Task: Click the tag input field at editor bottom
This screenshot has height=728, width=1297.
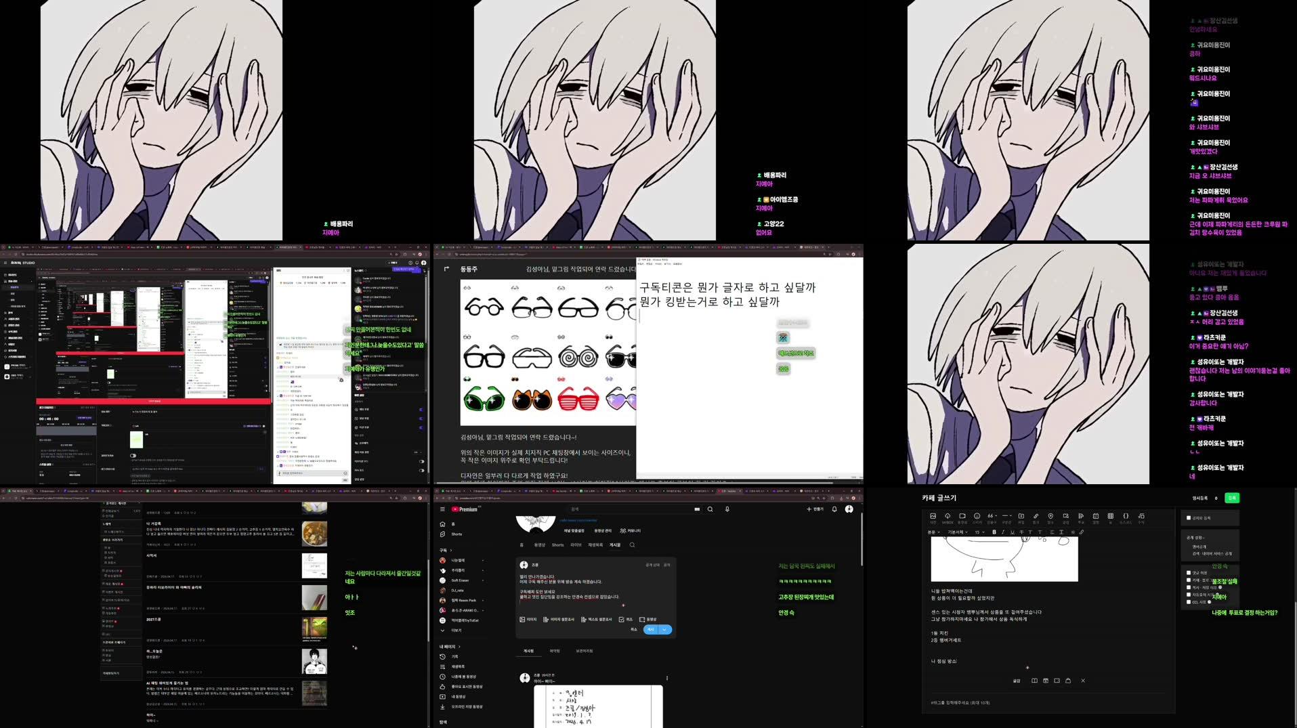Action: 960,702
